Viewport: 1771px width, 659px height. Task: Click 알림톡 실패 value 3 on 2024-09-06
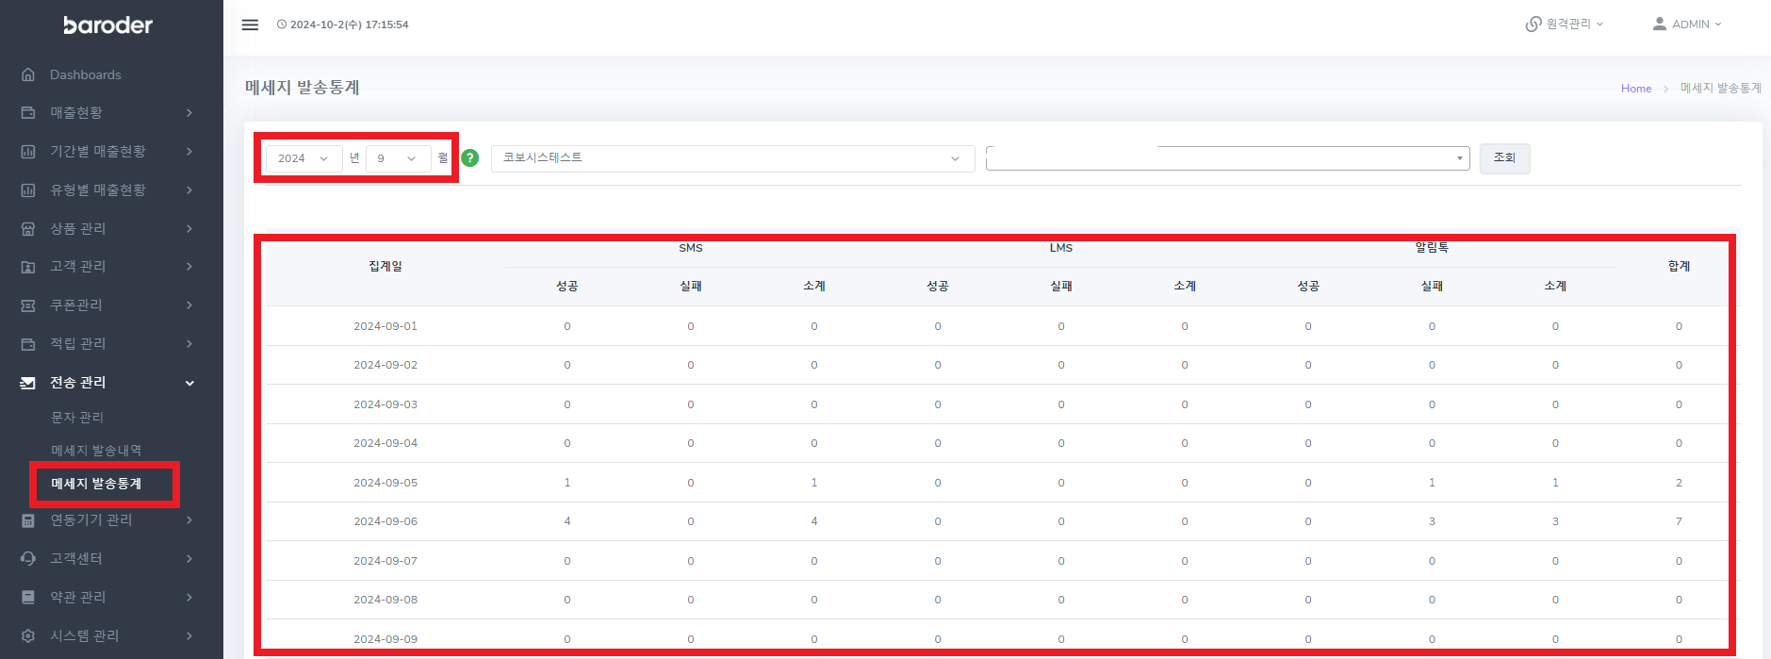(x=1432, y=521)
